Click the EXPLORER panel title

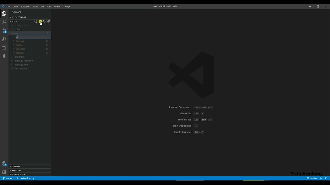coord(16,12)
